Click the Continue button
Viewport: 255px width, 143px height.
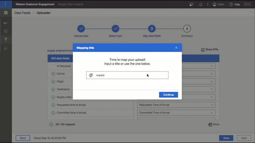click(x=169, y=95)
